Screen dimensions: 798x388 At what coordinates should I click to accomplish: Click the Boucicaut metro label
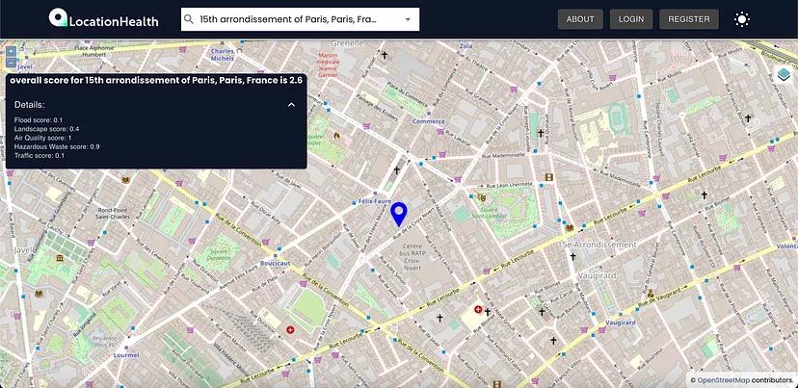pos(275,264)
